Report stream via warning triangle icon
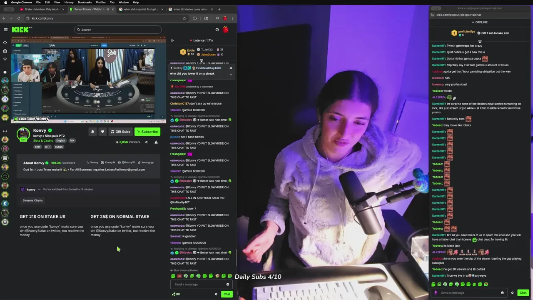Screen dimensions: 533x300 (x=156, y=142)
